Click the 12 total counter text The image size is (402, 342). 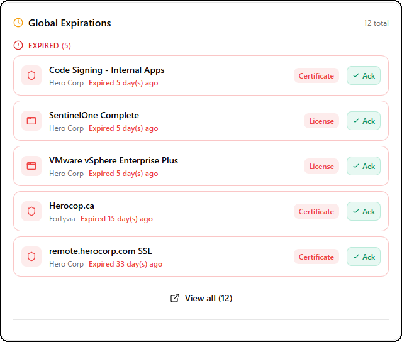pyautogui.click(x=376, y=23)
